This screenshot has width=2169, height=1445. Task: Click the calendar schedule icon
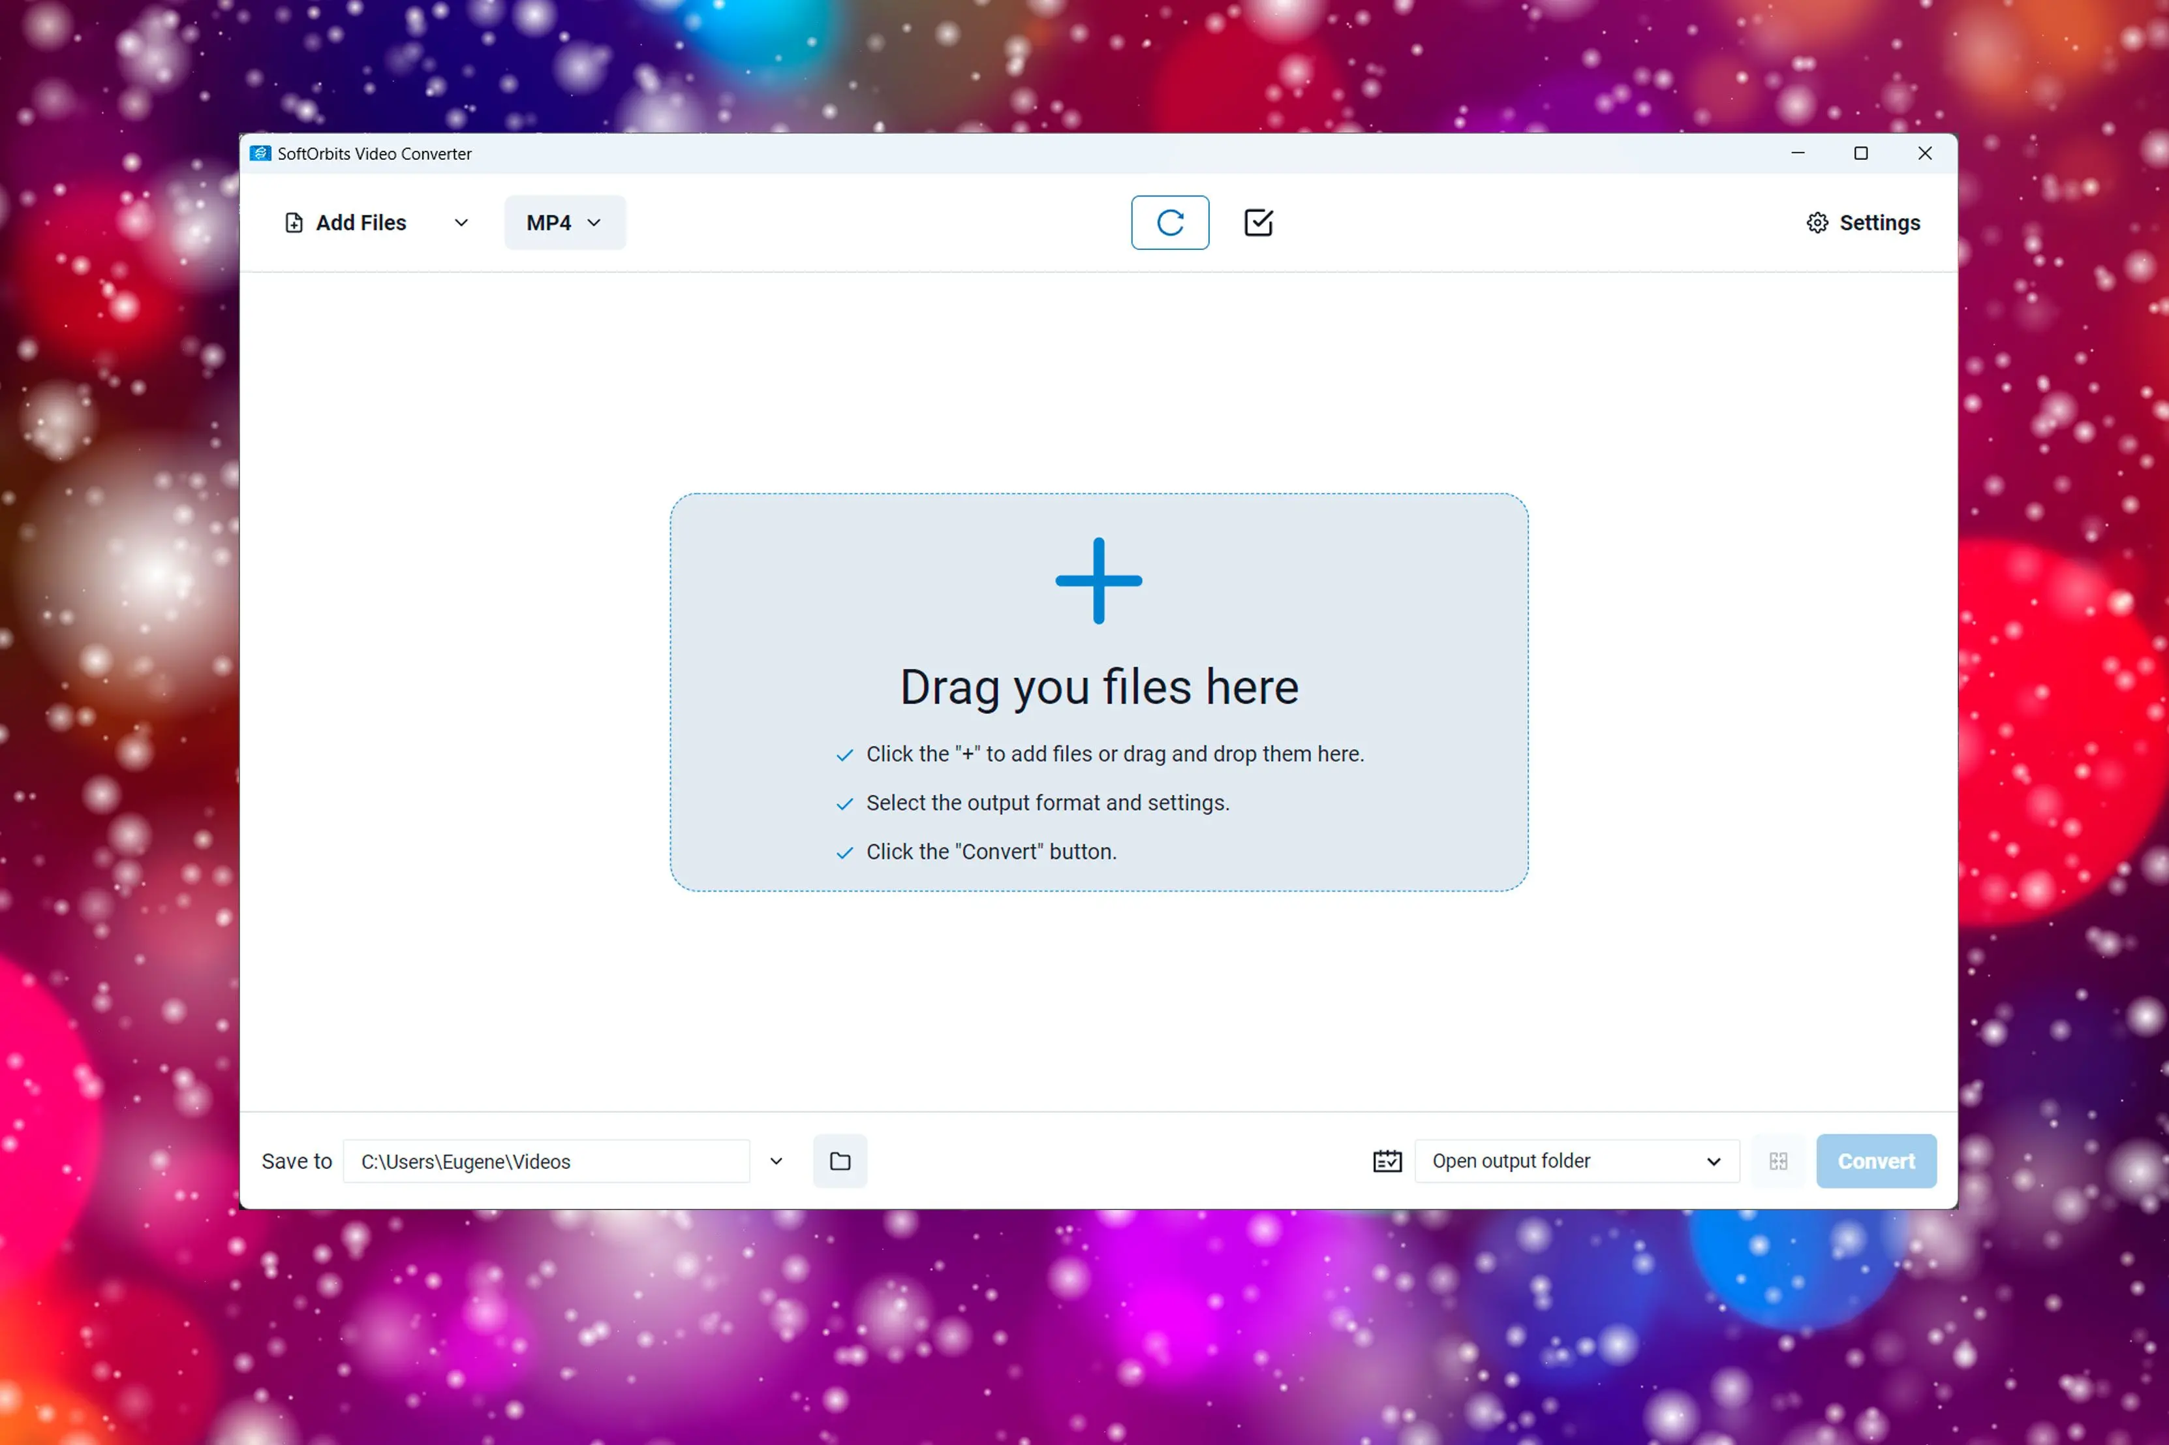[x=1387, y=1161]
